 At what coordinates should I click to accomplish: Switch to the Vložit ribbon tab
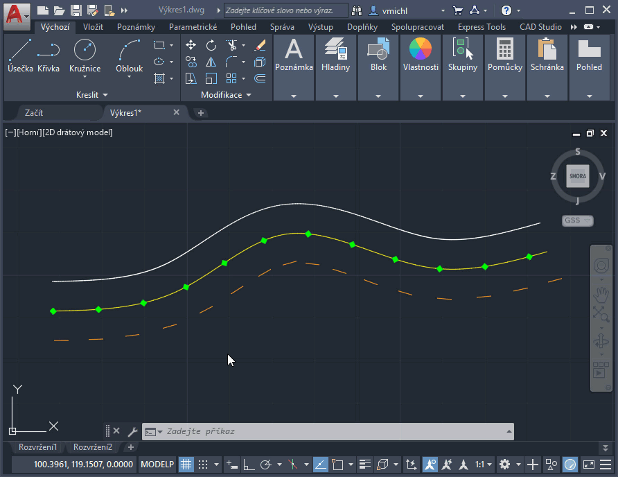[x=93, y=27]
